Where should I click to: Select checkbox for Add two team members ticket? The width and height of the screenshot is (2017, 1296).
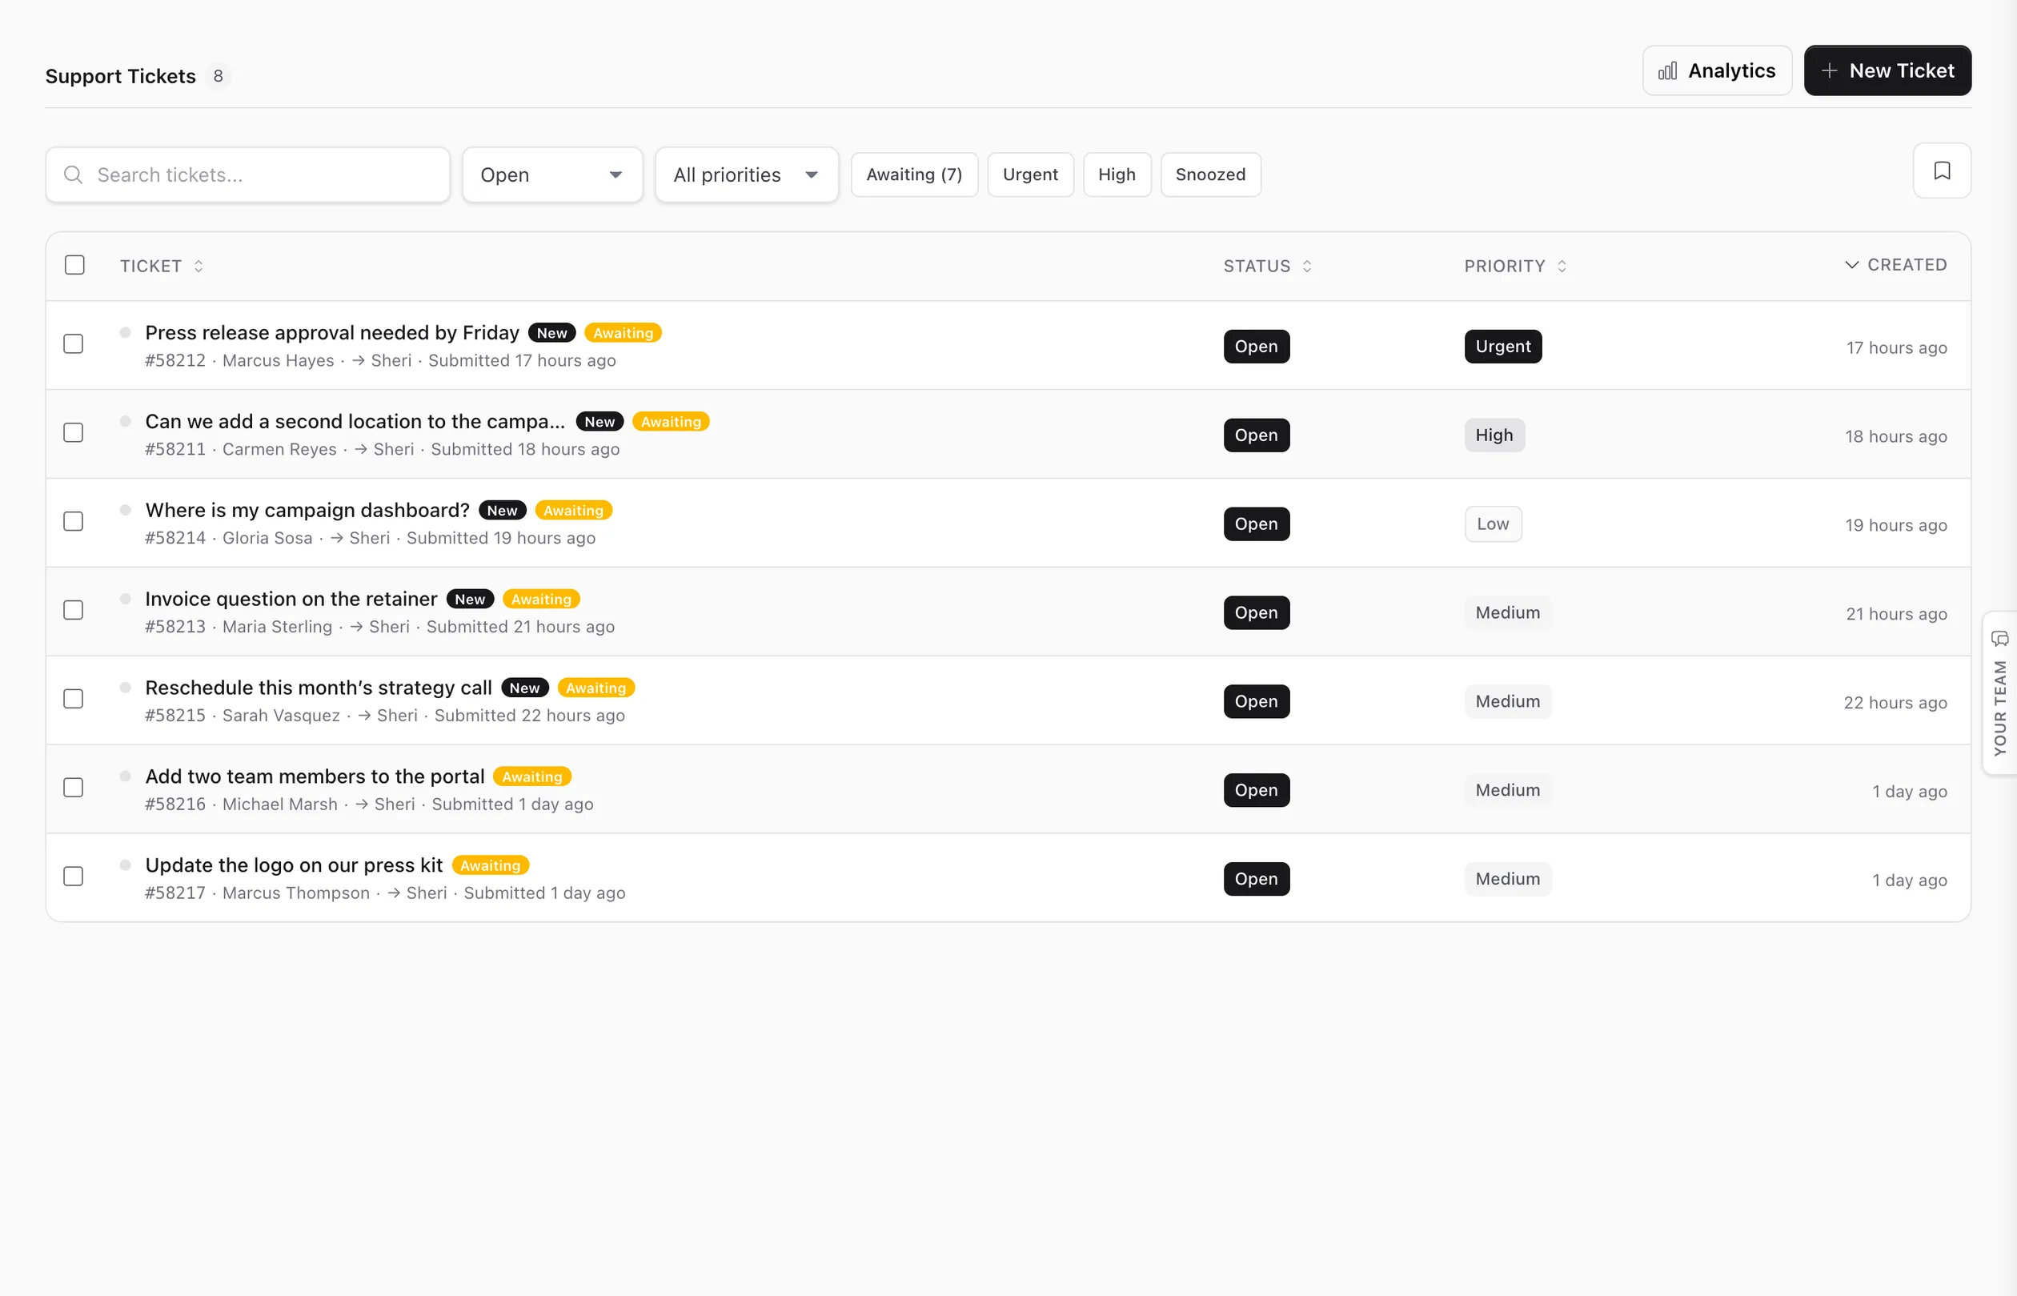click(x=74, y=788)
